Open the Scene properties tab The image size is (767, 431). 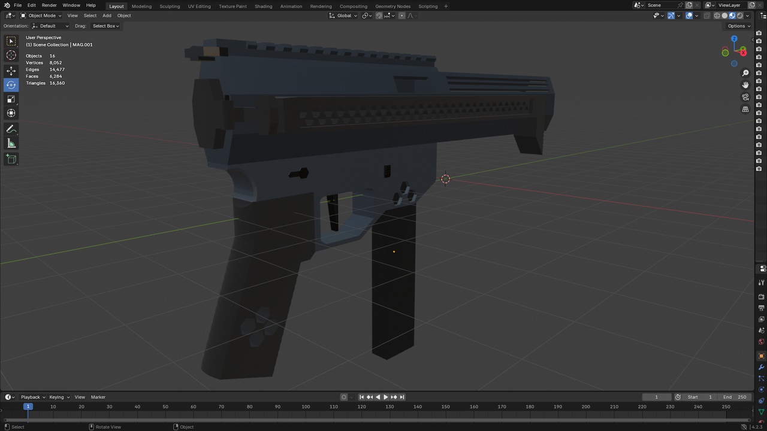coord(762,331)
